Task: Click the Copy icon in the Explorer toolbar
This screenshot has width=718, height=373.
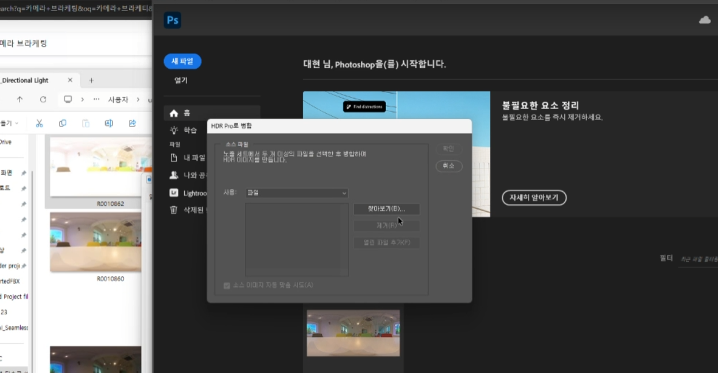Action: tap(62, 123)
